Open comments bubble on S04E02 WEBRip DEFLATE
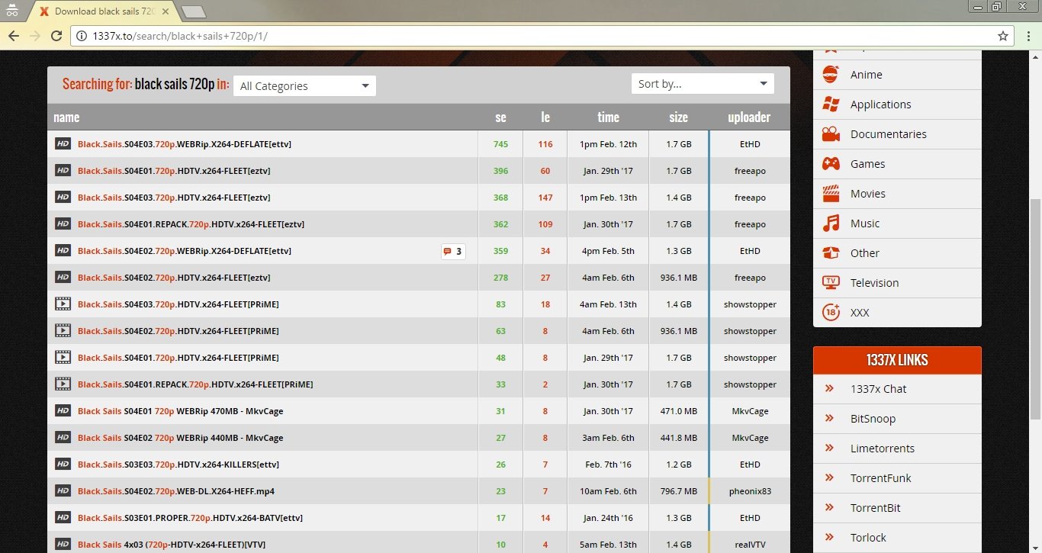The width and height of the screenshot is (1042, 553). pyautogui.click(x=453, y=251)
